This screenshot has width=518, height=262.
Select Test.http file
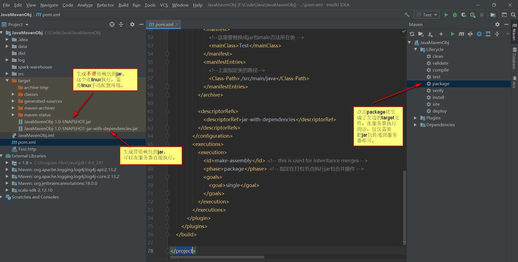click(27, 149)
